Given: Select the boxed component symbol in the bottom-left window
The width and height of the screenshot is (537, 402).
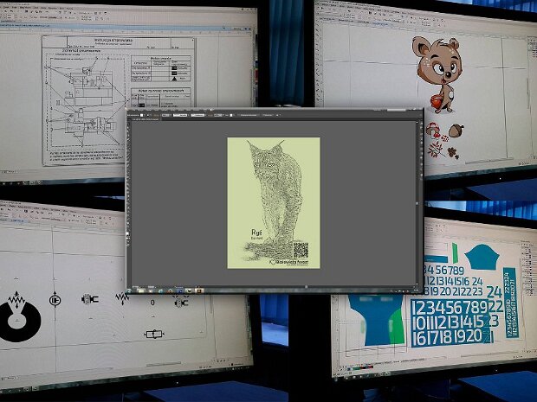Looking at the screenshot, I should pyautogui.click(x=154, y=334).
